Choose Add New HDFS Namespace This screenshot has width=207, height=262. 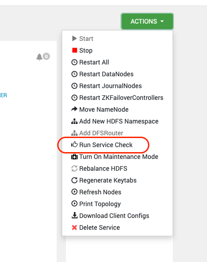[x=115, y=121]
